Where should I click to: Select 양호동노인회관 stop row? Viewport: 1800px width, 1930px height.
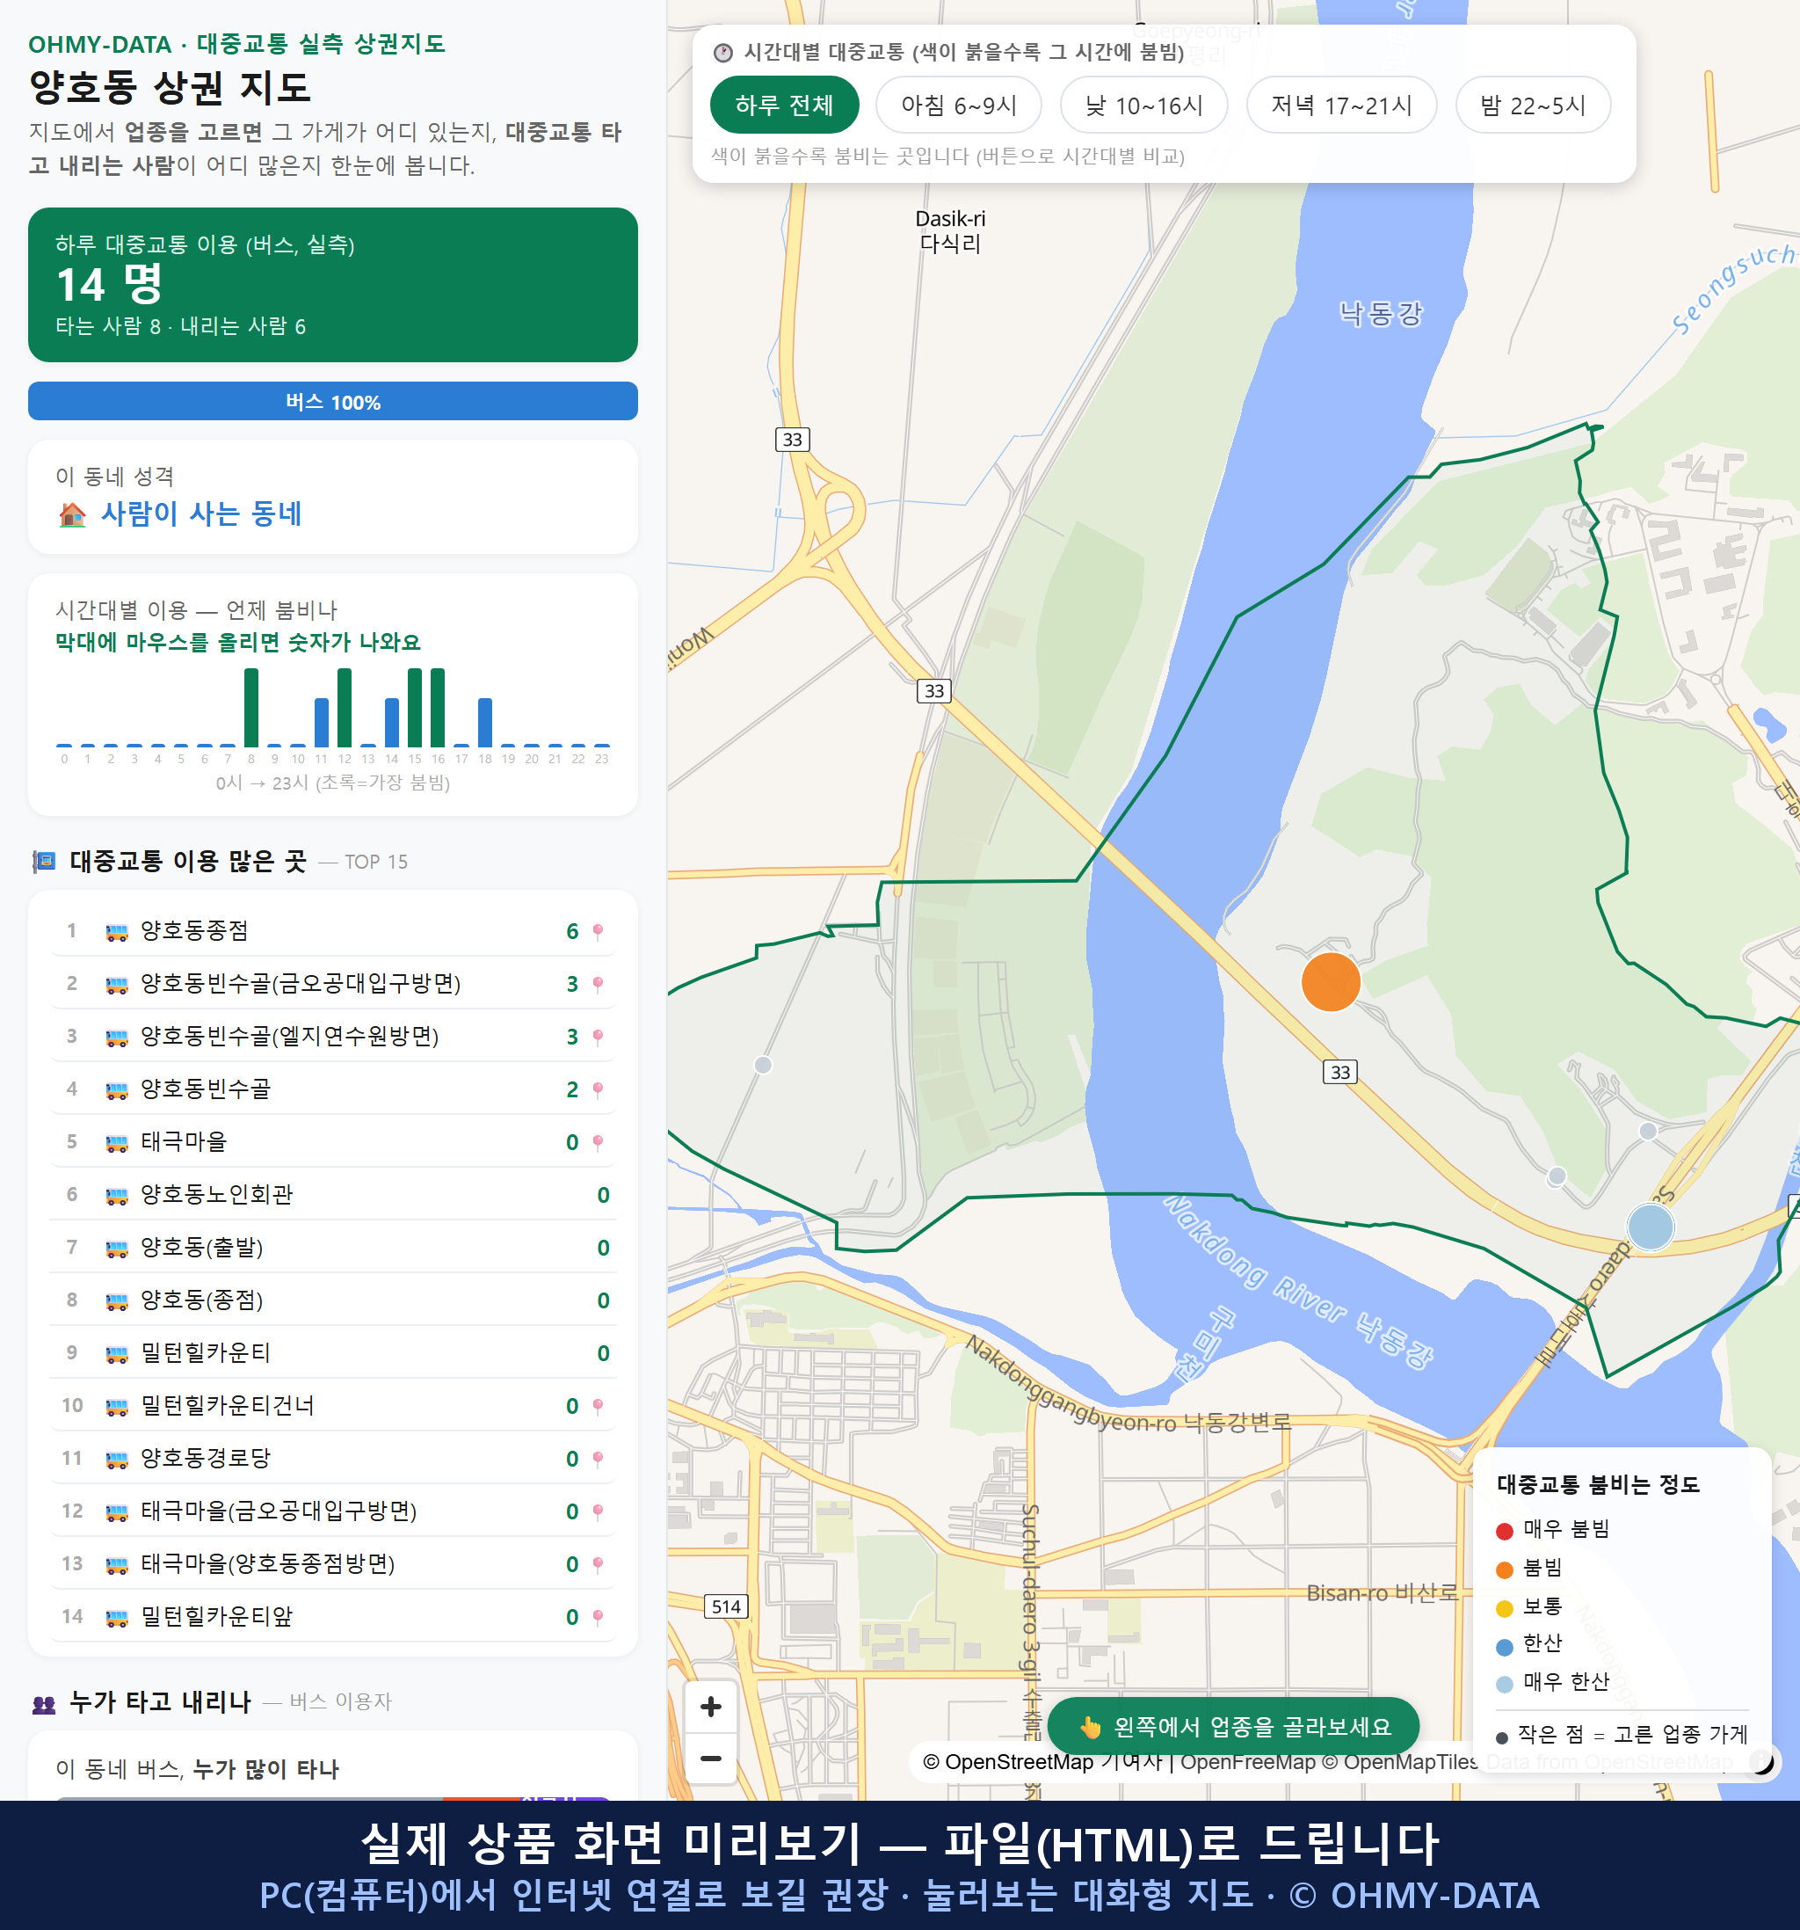(333, 1195)
